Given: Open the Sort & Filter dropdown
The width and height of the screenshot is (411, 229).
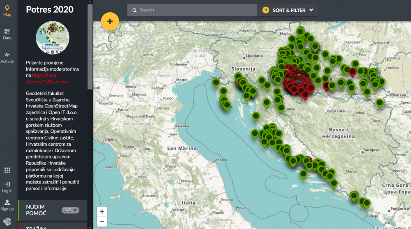Looking at the screenshot, I should (x=288, y=10).
